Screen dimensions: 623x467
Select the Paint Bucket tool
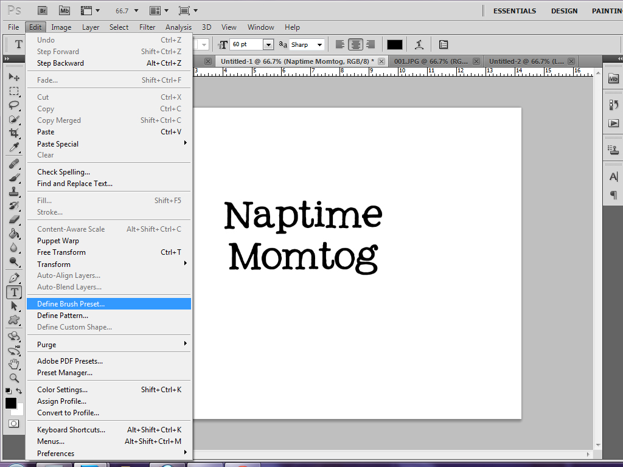click(14, 233)
